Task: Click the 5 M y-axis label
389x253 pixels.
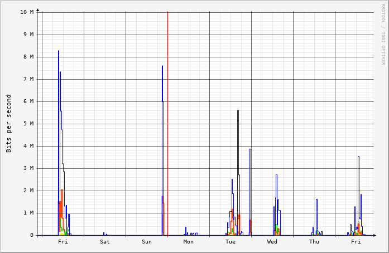Action: coord(28,124)
